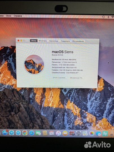The width and height of the screenshot is (114, 152).
Task: Open the Справка menu
Action: tap(18, 16)
